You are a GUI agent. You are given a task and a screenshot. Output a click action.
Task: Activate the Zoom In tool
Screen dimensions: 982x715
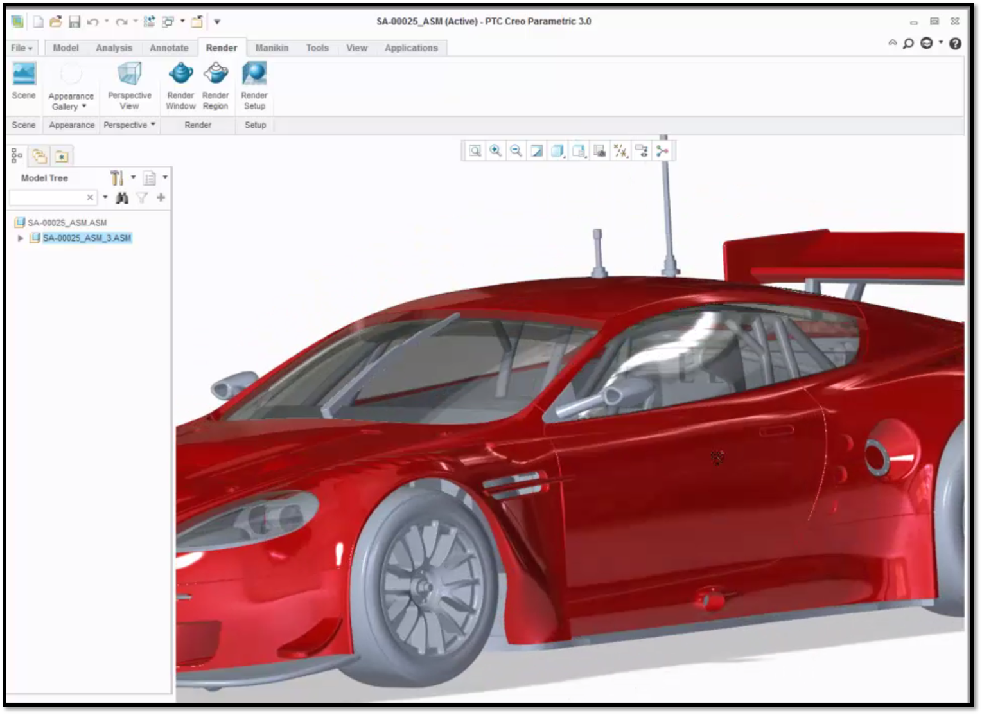495,150
